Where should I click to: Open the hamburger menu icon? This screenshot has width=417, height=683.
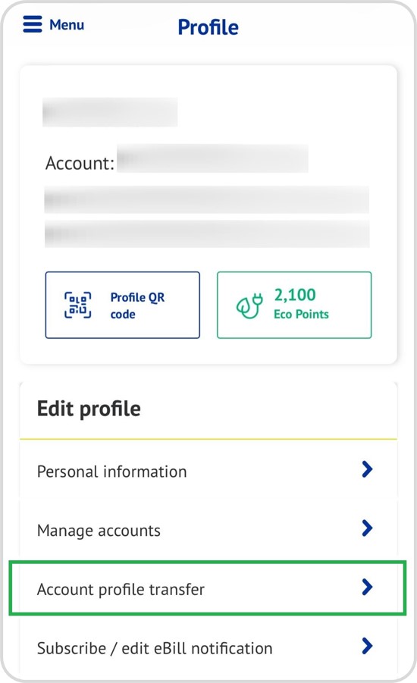[x=33, y=24]
